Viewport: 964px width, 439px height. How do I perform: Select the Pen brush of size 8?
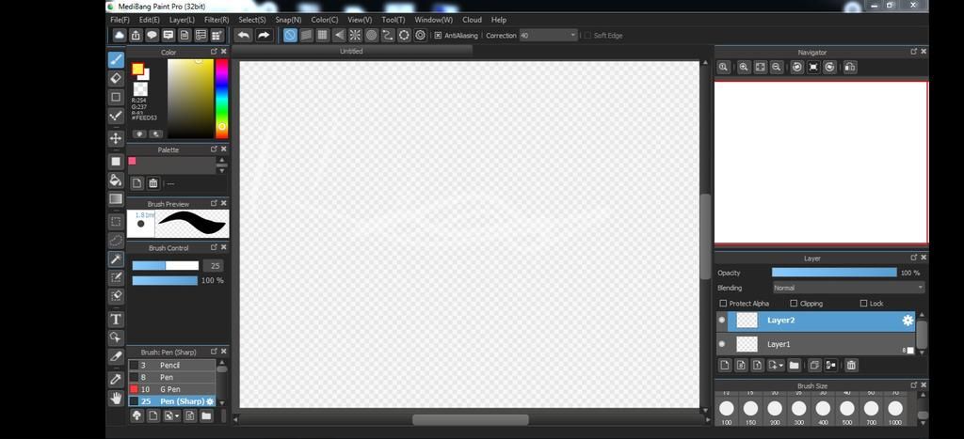tap(171, 377)
